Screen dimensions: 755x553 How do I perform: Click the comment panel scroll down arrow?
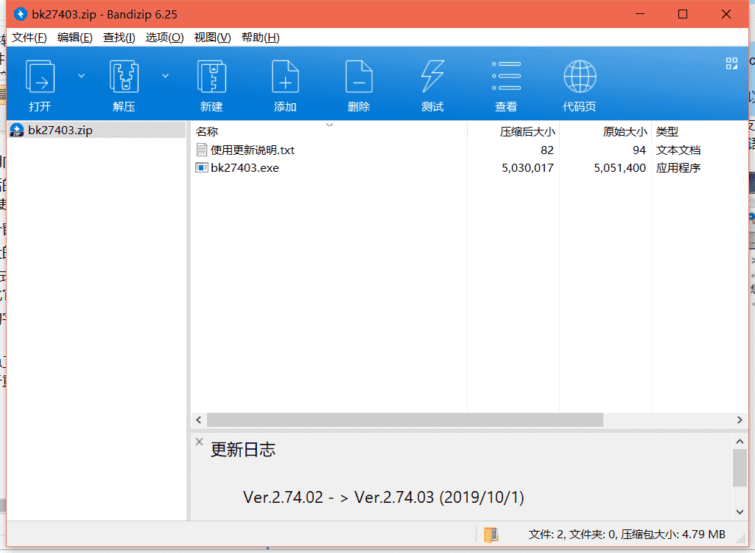(740, 512)
